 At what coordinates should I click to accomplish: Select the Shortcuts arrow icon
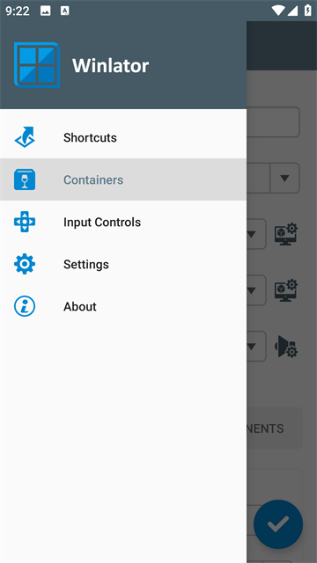(25, 137)
